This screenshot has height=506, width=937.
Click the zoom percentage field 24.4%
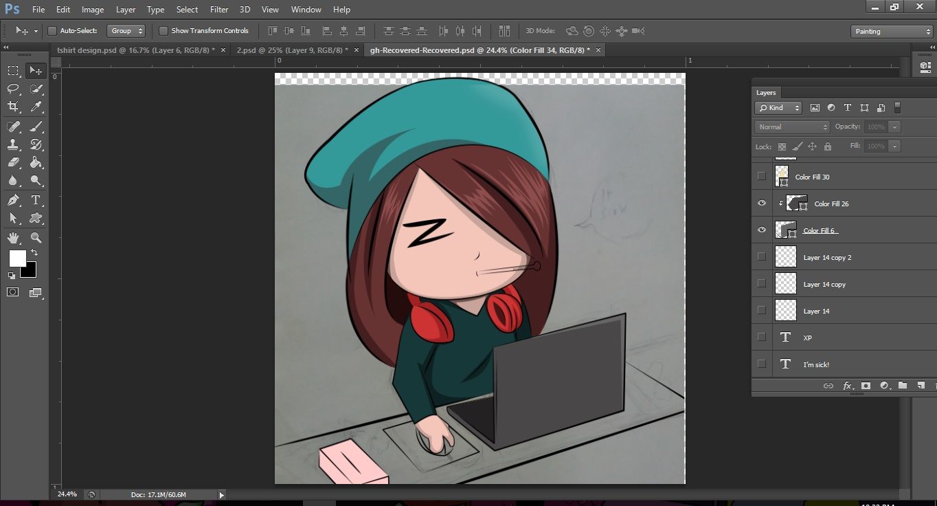click(x=67, y=494)
